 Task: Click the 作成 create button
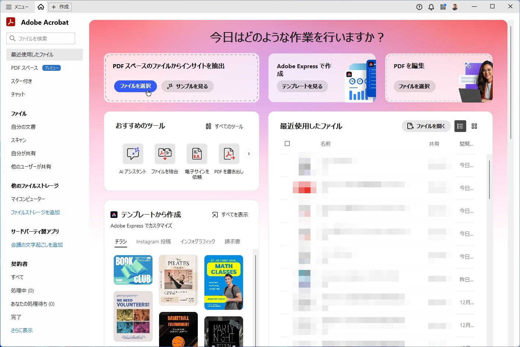pos(60,7)
